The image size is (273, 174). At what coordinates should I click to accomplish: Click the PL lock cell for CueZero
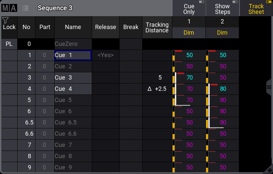(x=9, y=44)
